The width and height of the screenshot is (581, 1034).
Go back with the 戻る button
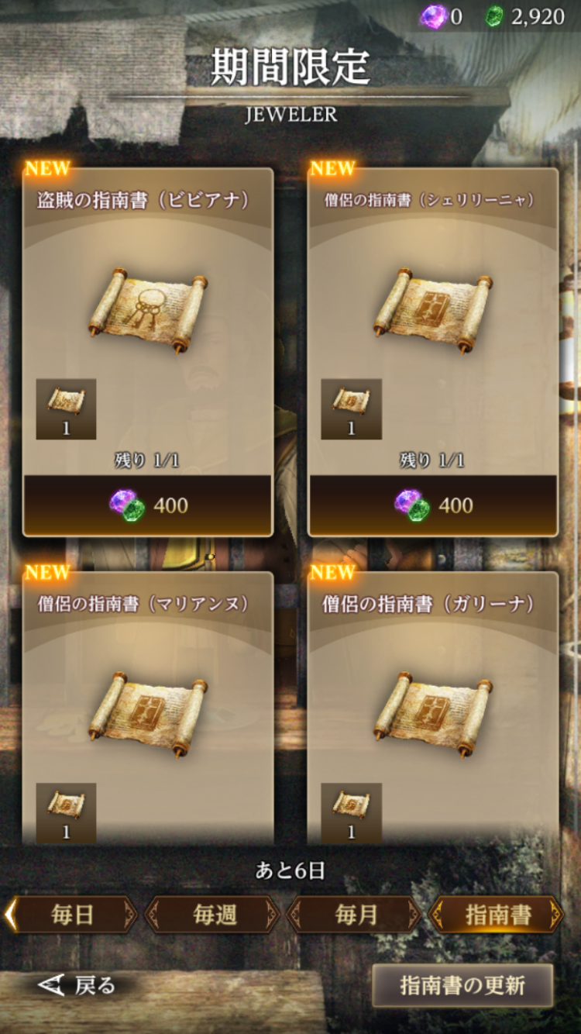pyautogui.click(x=77, y=985)
